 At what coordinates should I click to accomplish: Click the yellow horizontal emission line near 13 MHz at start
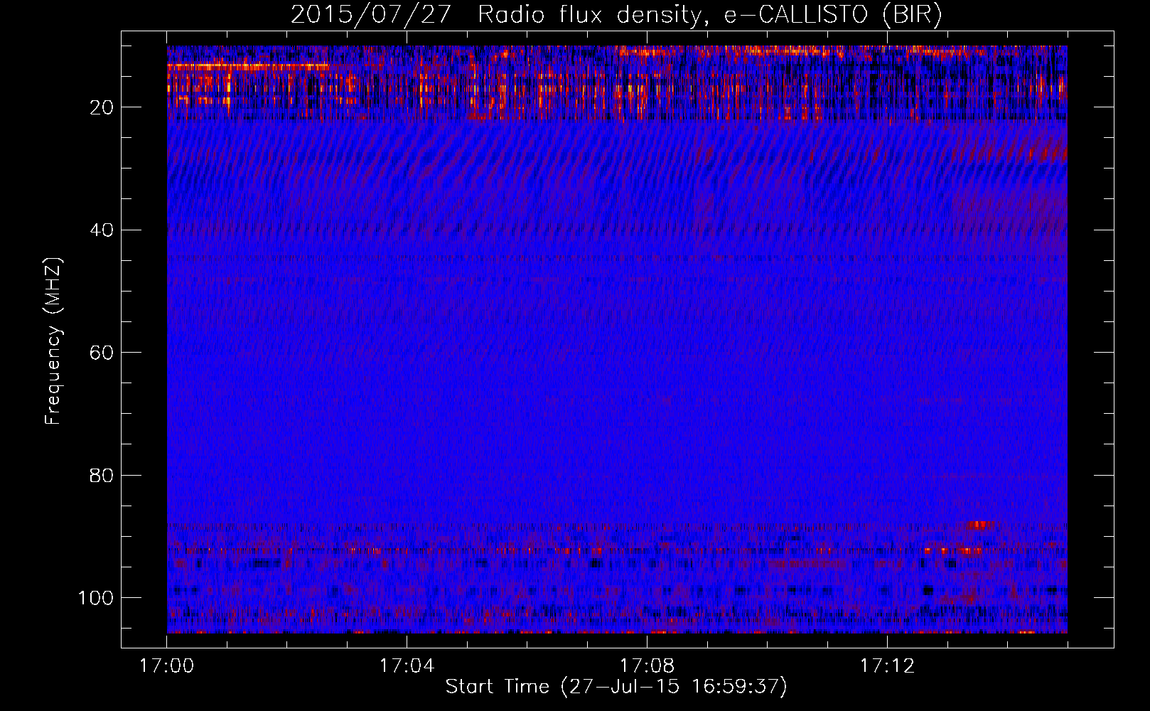click(x=247, y=66)
